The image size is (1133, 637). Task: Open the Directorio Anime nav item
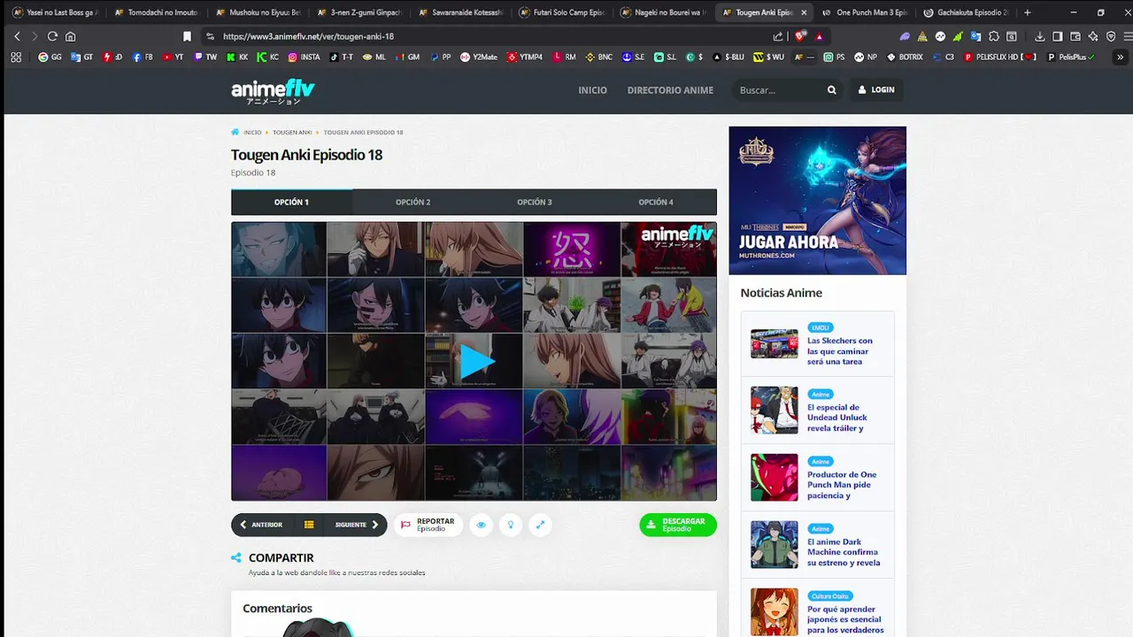670,90
